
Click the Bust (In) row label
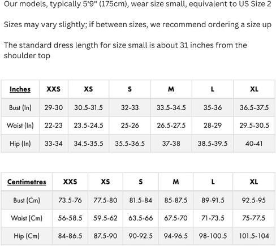click(x=20, y=107)
